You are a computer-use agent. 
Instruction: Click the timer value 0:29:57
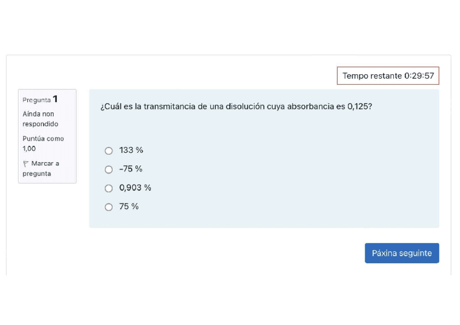[420, 75]
